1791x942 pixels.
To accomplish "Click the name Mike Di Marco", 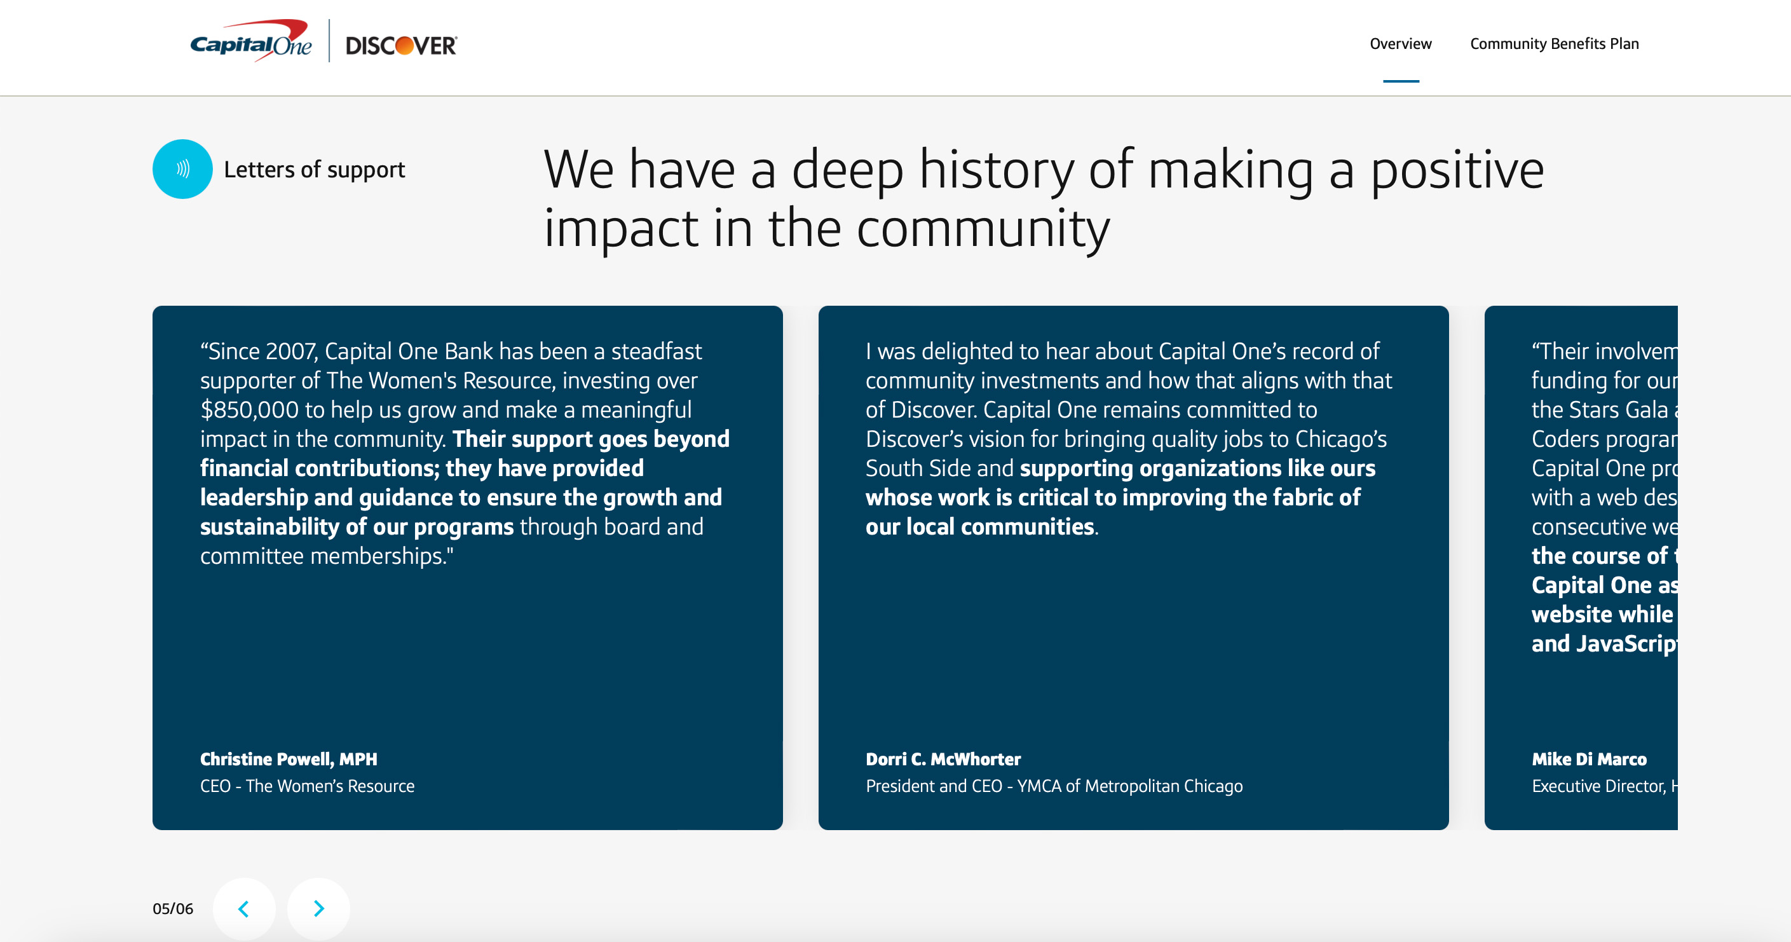I will pyautogui.click(x=1589, y=759).
